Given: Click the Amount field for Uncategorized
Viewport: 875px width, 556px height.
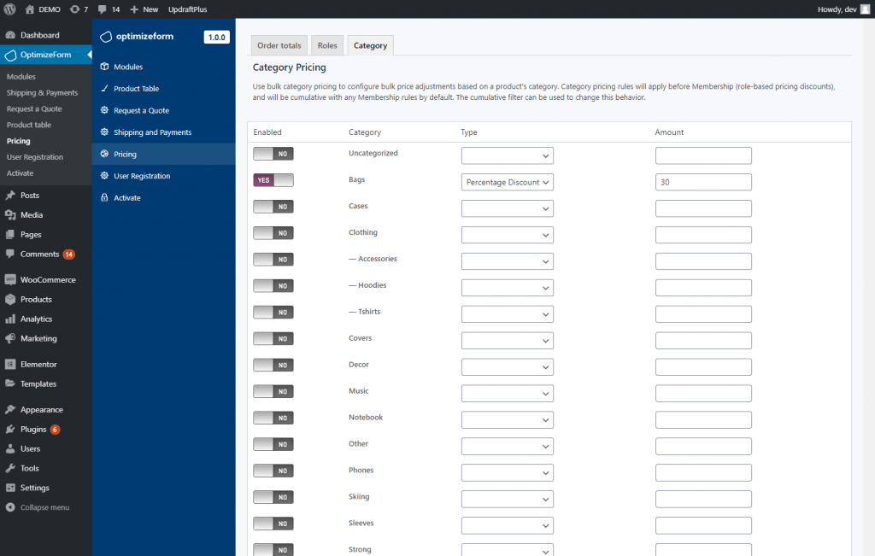Looking at the screenshot, I should click(703, 155).
